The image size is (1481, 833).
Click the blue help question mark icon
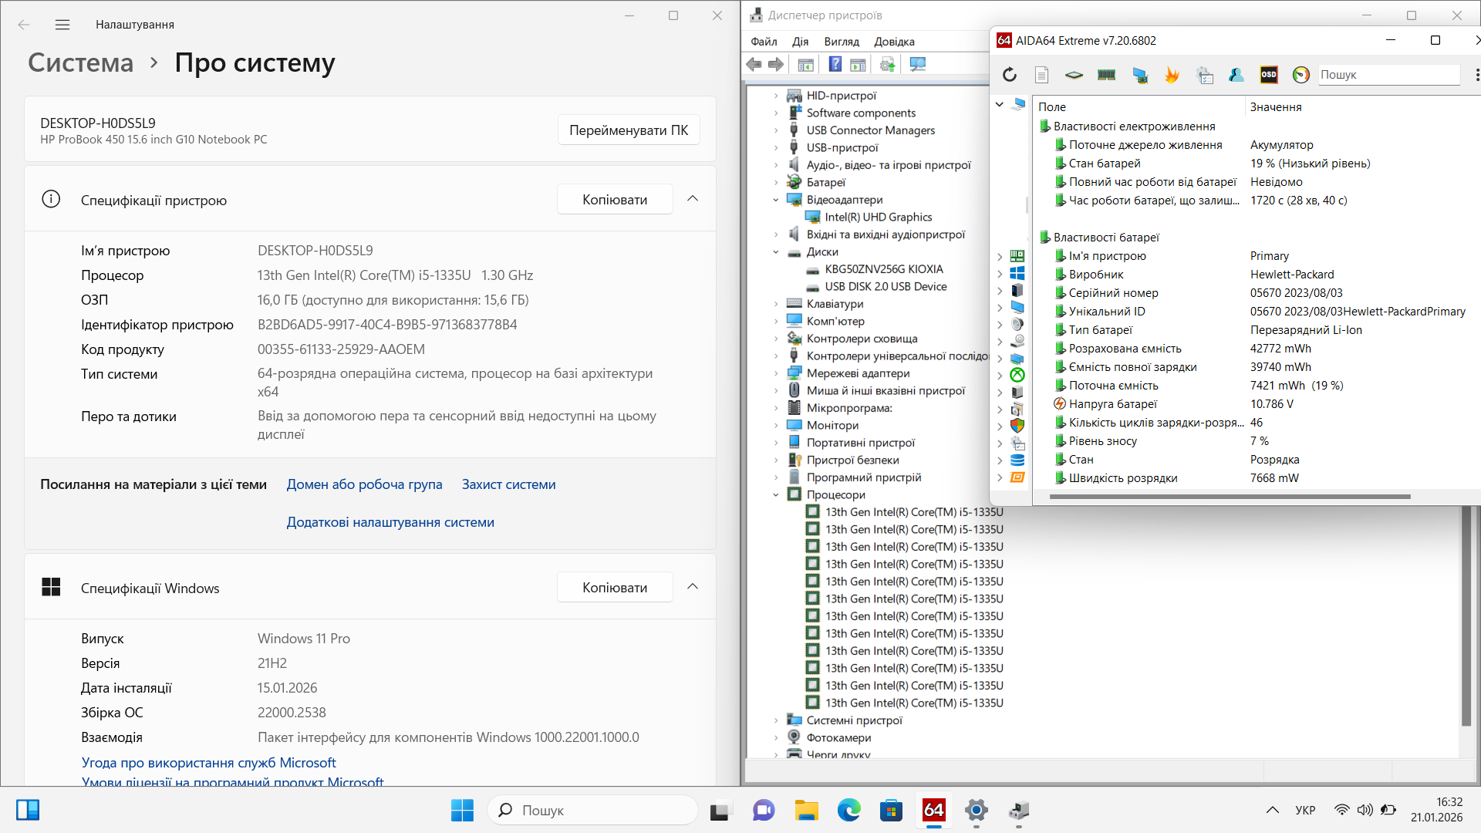[x=835, y=65]
